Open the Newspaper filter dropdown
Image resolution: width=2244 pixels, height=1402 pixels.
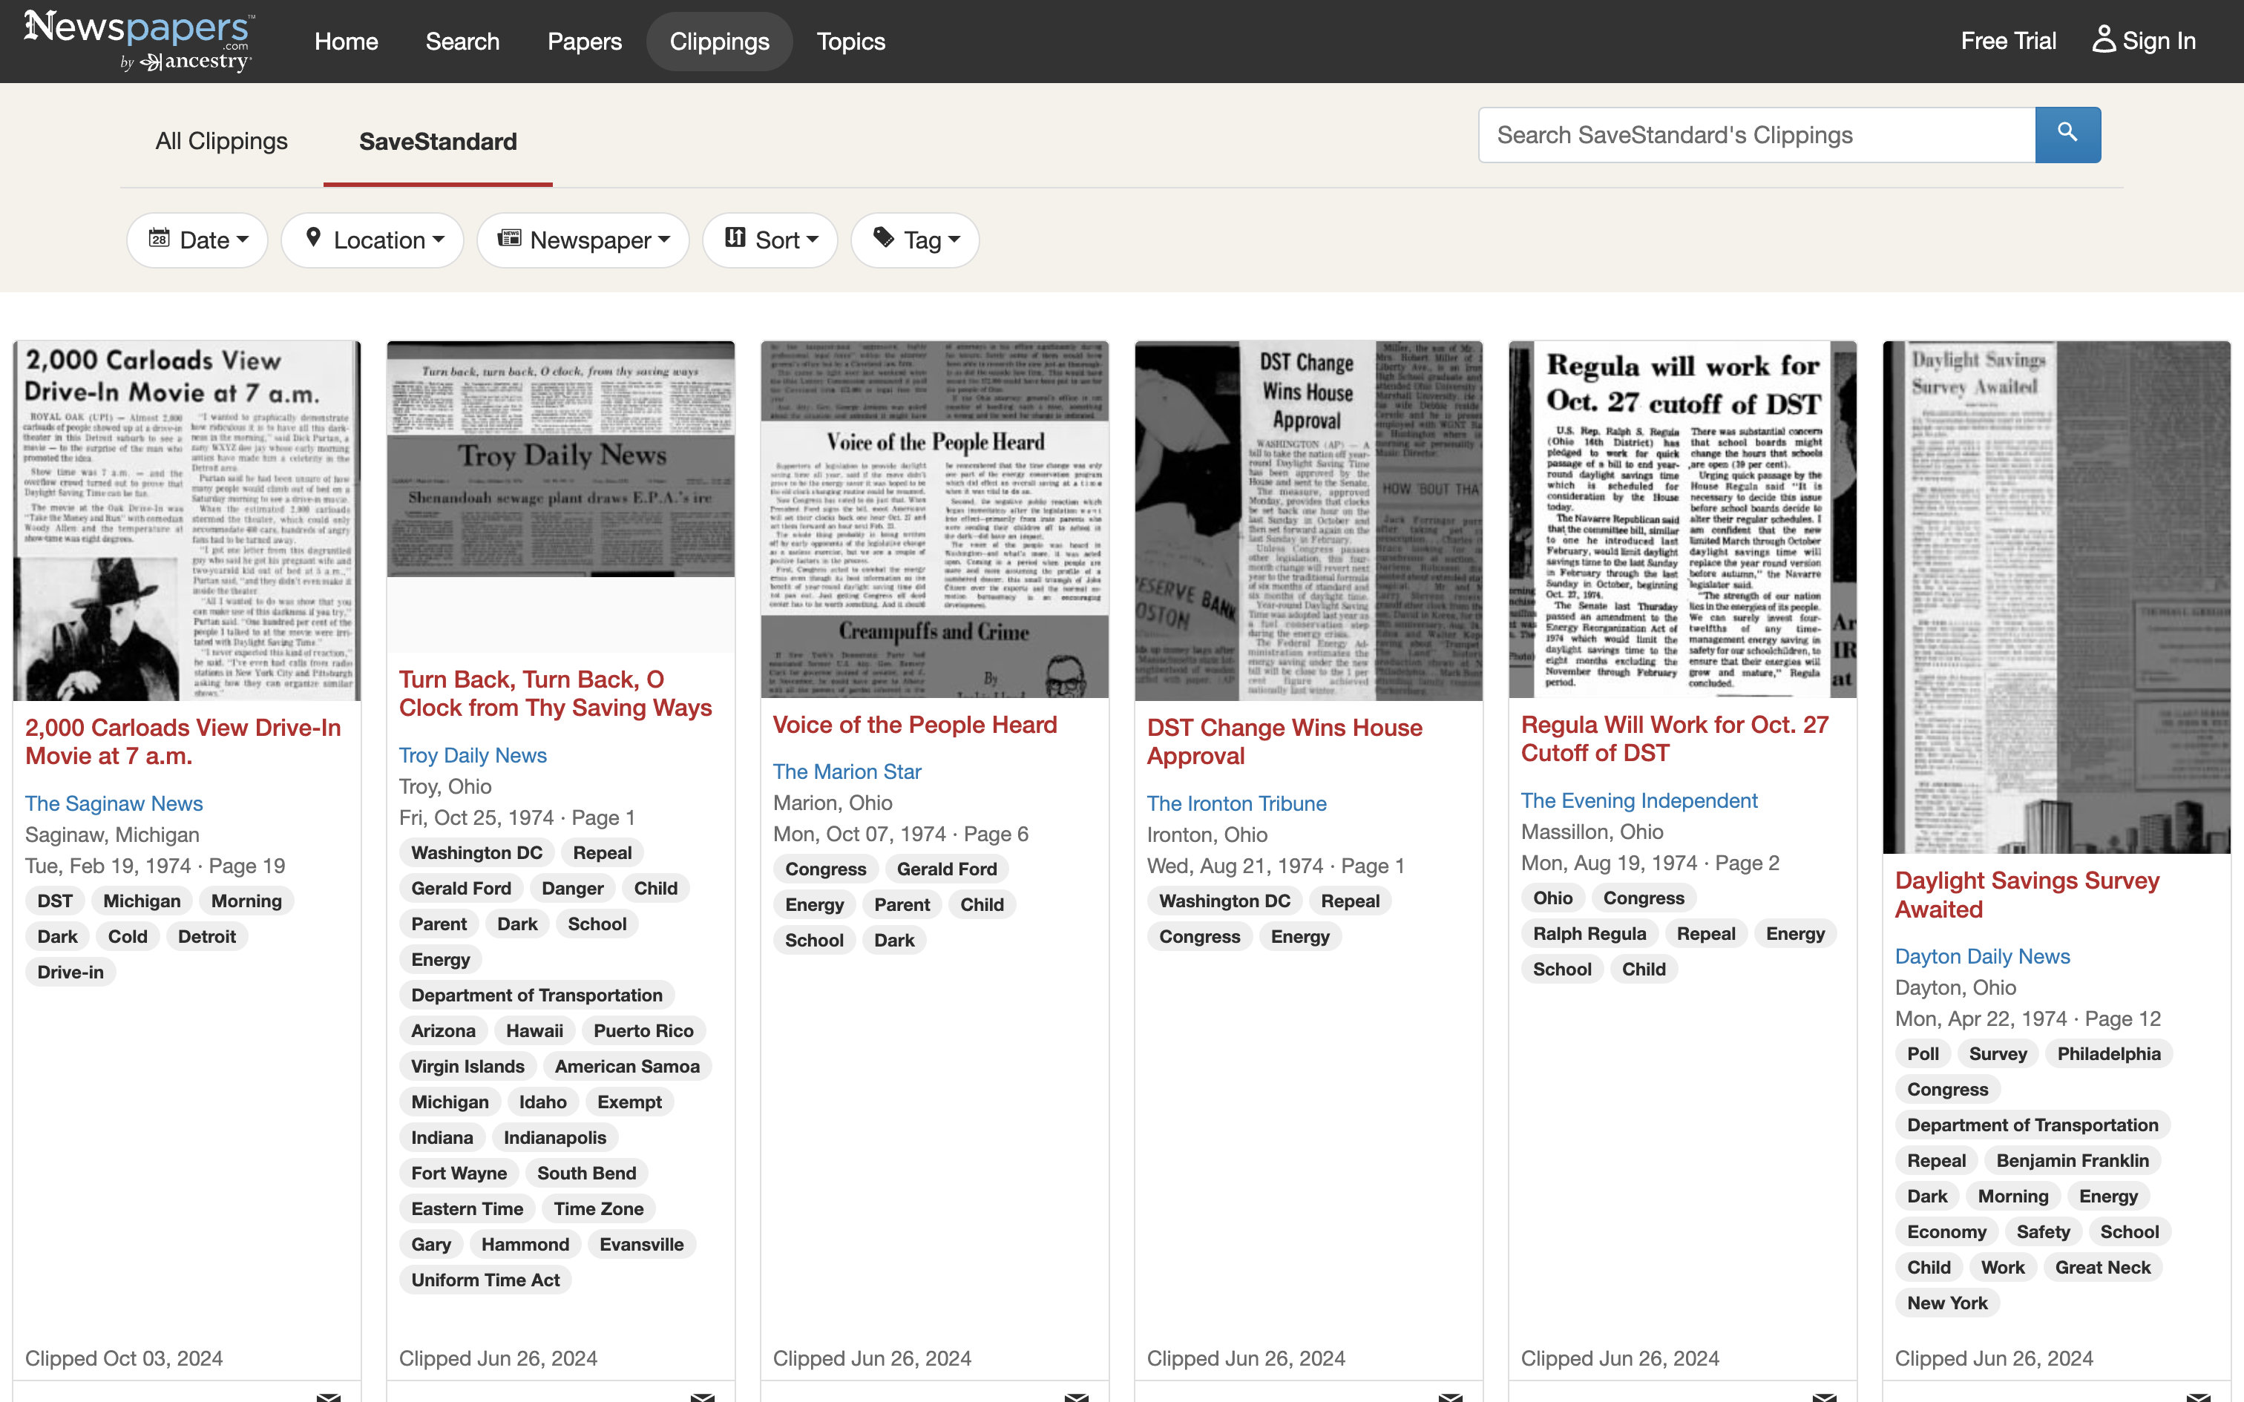(x=583, y=240)
